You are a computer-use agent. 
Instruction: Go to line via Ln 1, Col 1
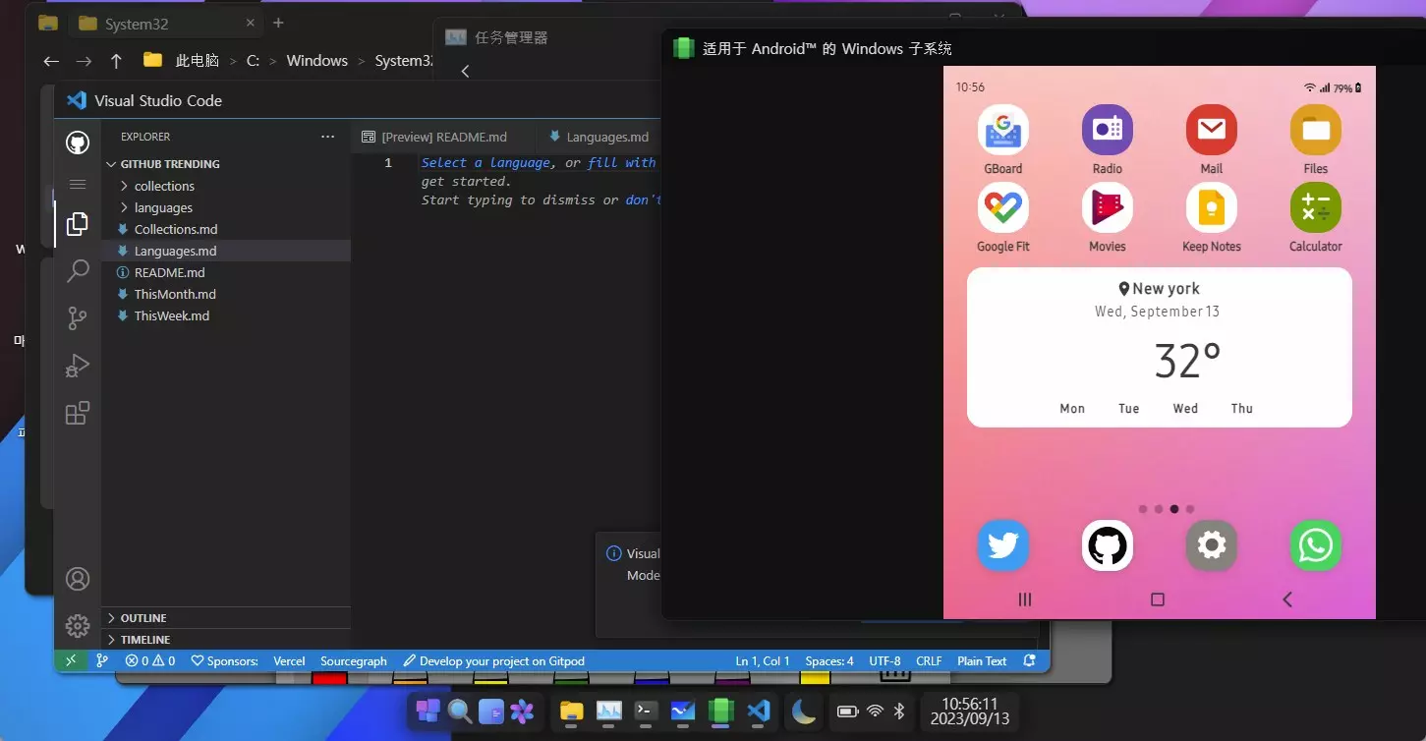point(763,661)
